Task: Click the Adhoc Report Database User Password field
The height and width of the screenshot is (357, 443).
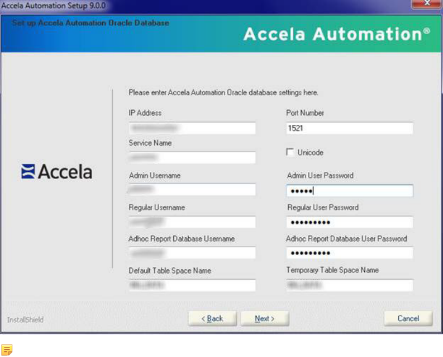Action: 350,252
